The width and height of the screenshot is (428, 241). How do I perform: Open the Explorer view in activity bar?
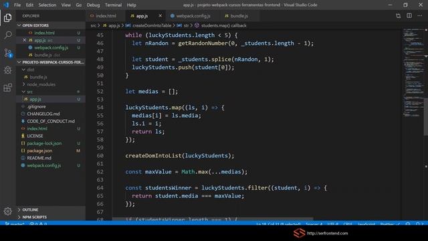[x=7, y=18]
